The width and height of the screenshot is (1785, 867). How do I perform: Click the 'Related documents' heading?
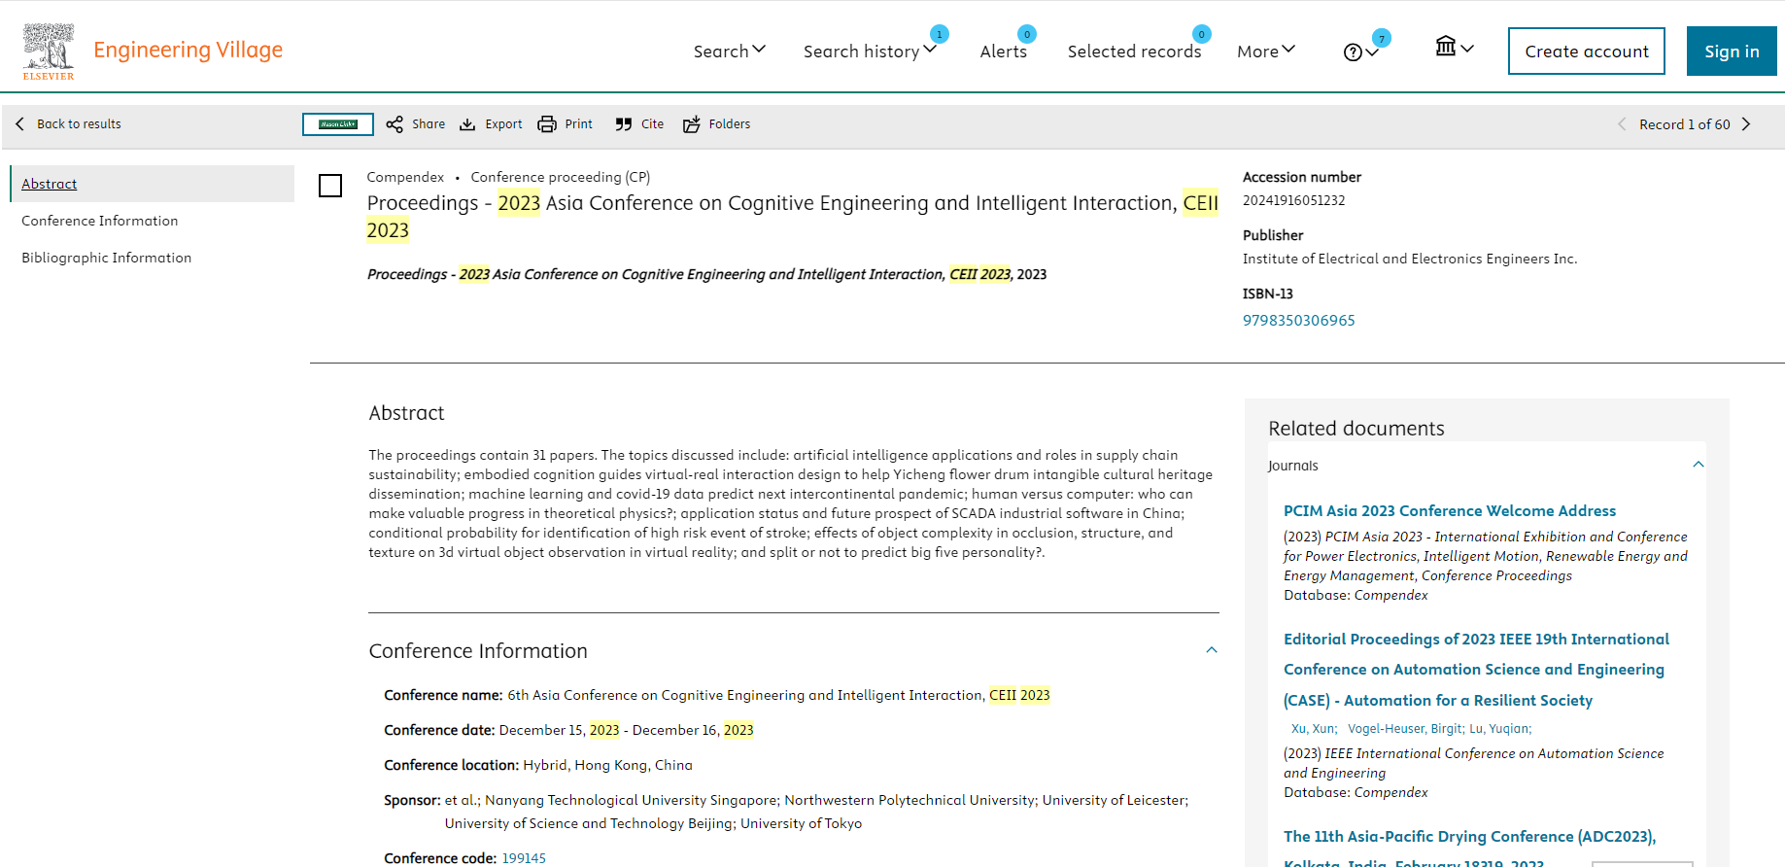point(1356,429)
